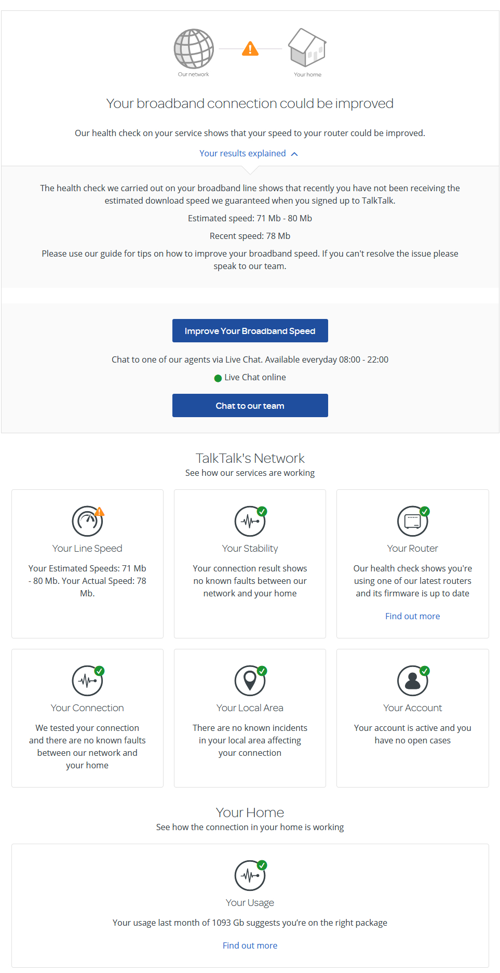500x973 pixels.
Task: Click the orange warning triangle between network and home
Action: point(250,49)
